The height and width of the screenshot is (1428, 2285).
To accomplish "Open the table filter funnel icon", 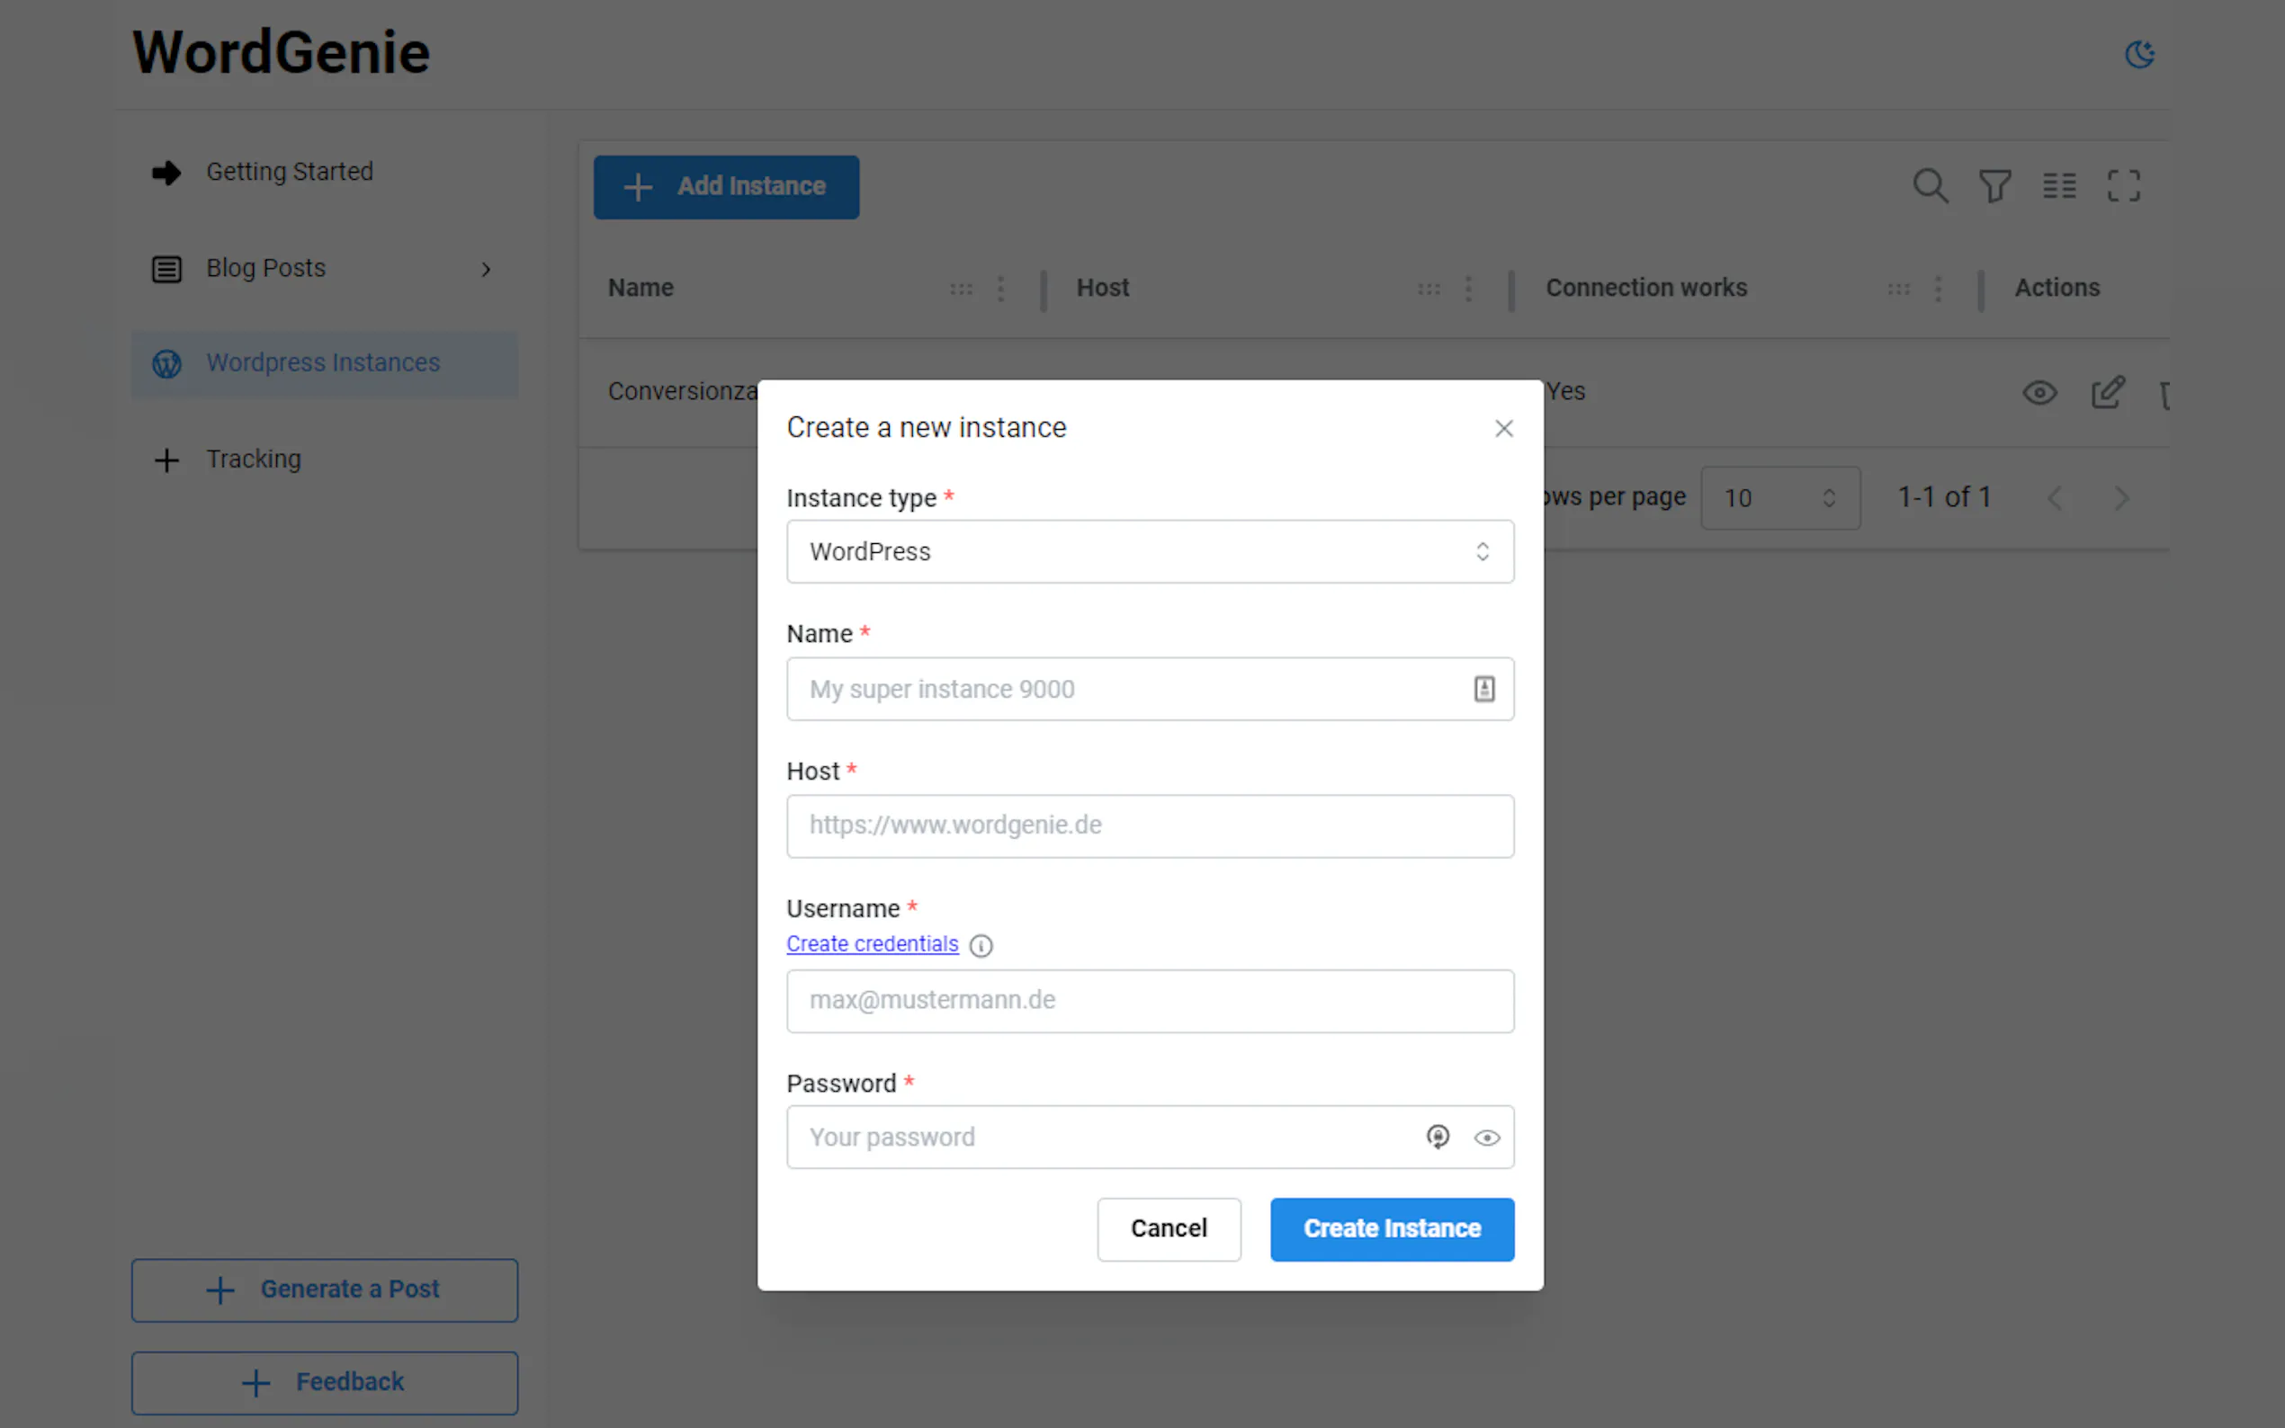I will 1994,186.
